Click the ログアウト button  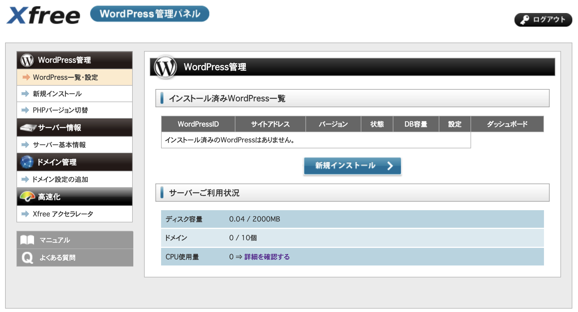pyautogui.click(x=543, y=20)
